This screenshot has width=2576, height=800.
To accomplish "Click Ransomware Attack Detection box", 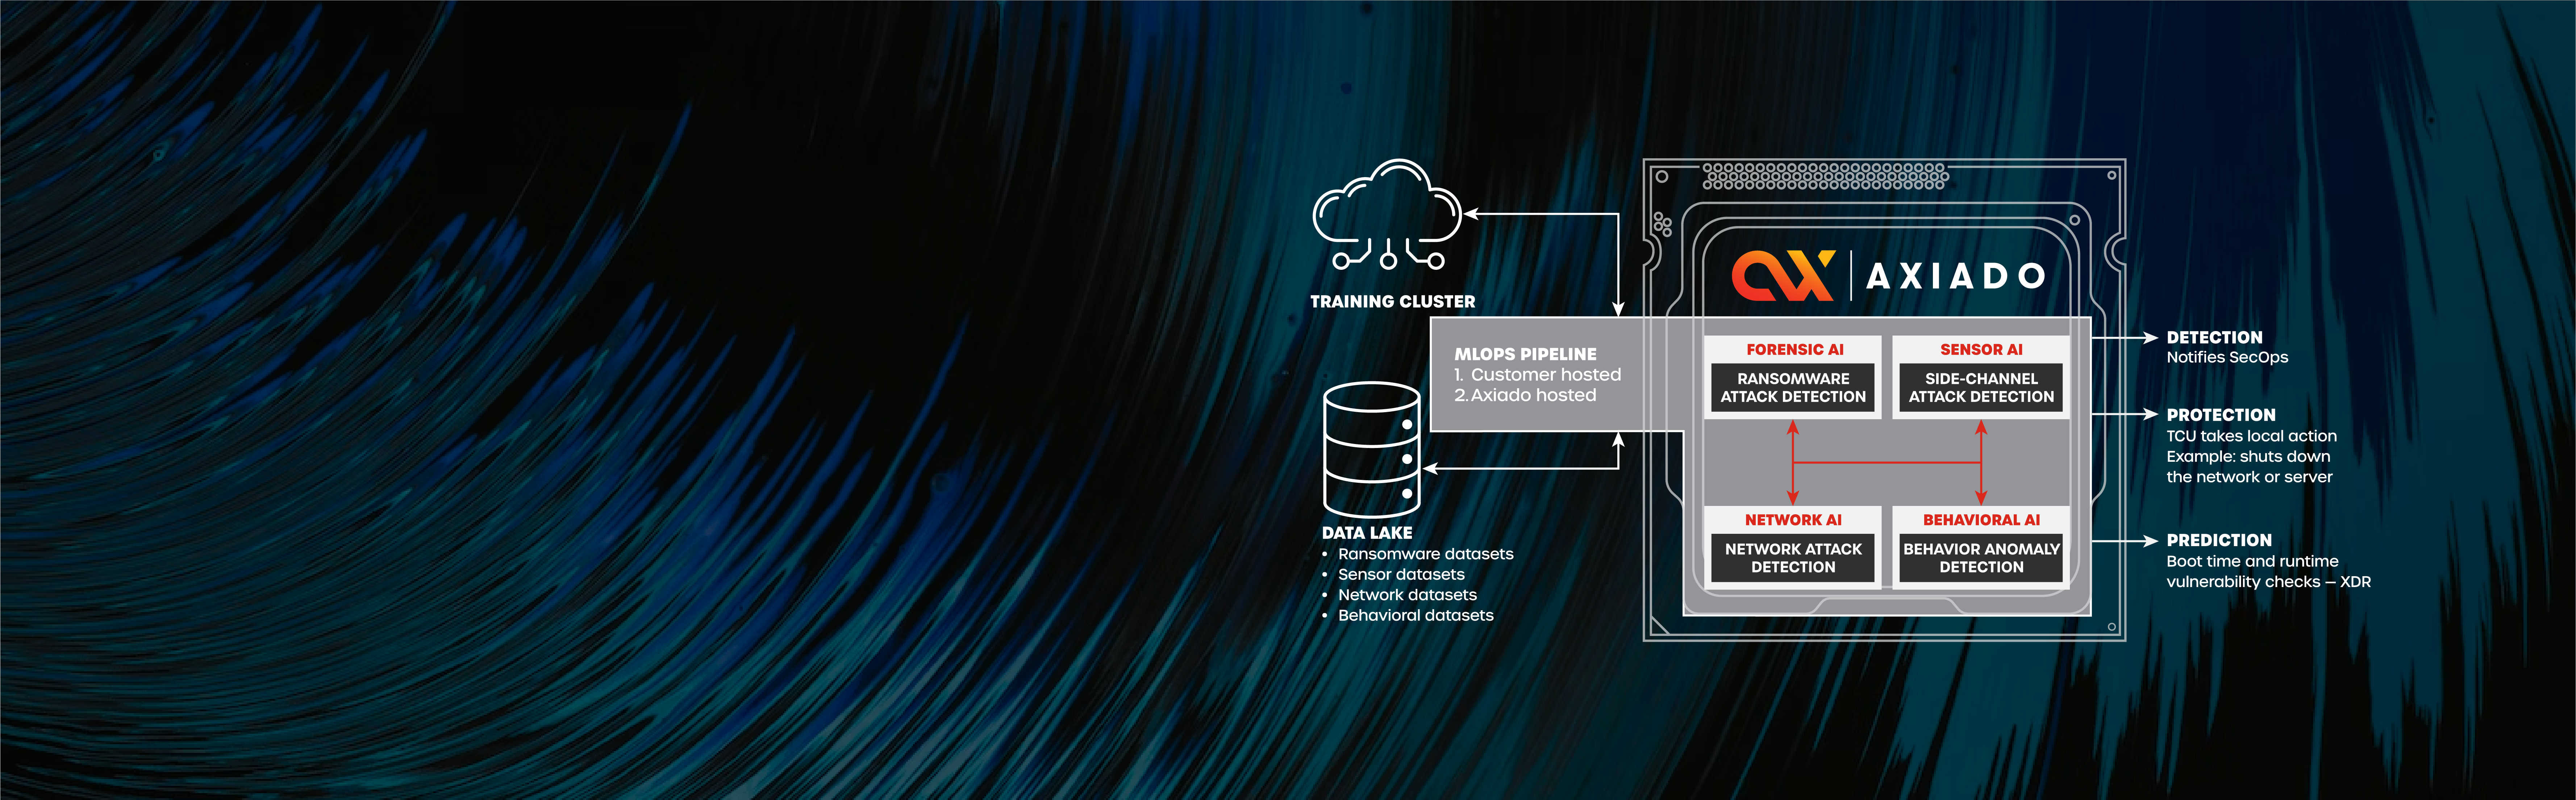I will click(x=1793, y=388).
